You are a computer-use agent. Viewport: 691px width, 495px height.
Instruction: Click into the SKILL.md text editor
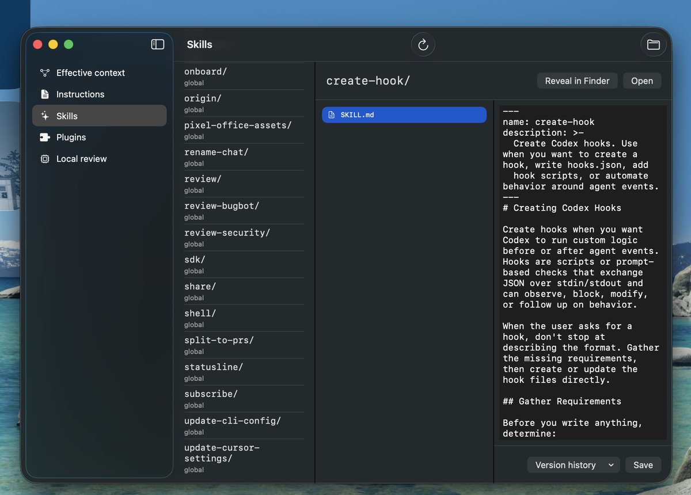coord(582,272)
